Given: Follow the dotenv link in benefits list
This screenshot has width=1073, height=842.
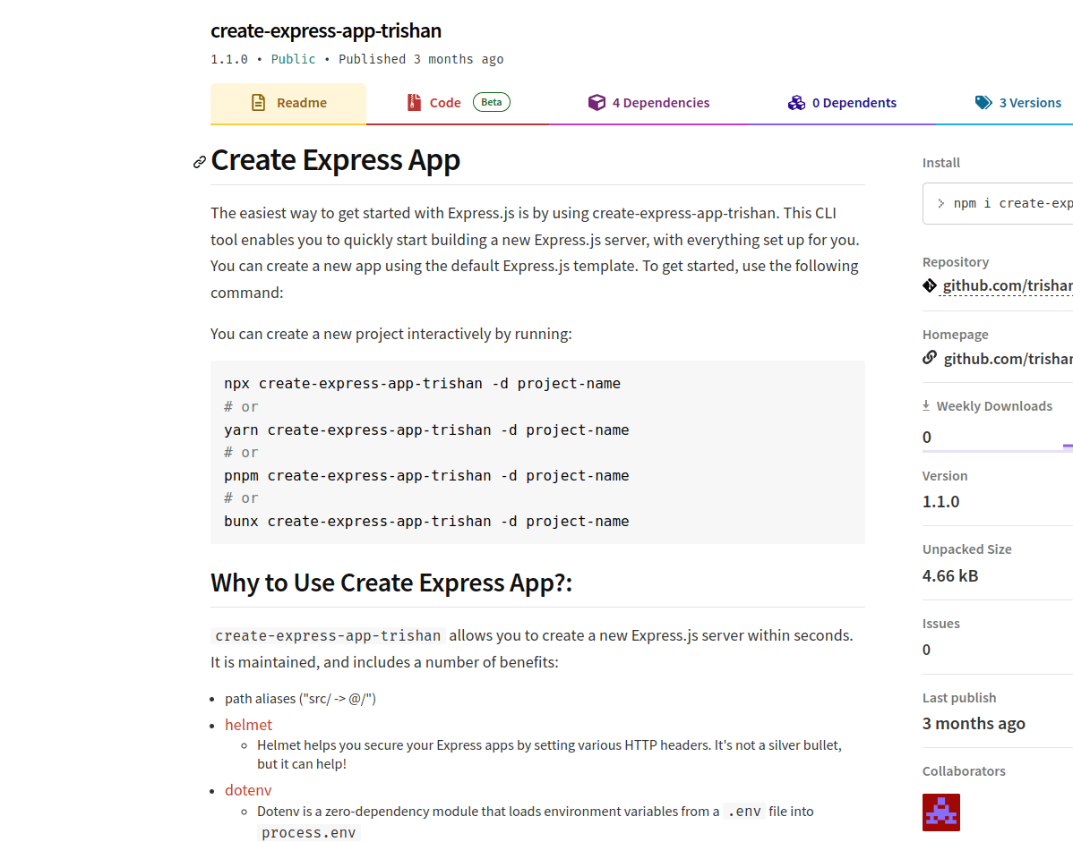Looking at the screenshot, I should pyautogui.click(x=248, y=790).
